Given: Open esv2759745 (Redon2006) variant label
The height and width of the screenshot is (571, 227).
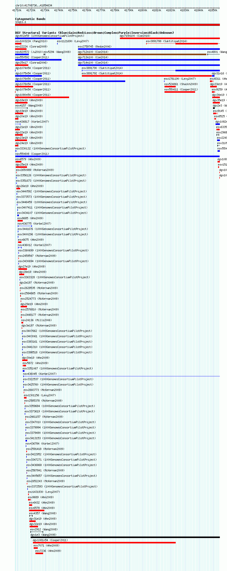Looking at the screenshot, I should 95,46.
